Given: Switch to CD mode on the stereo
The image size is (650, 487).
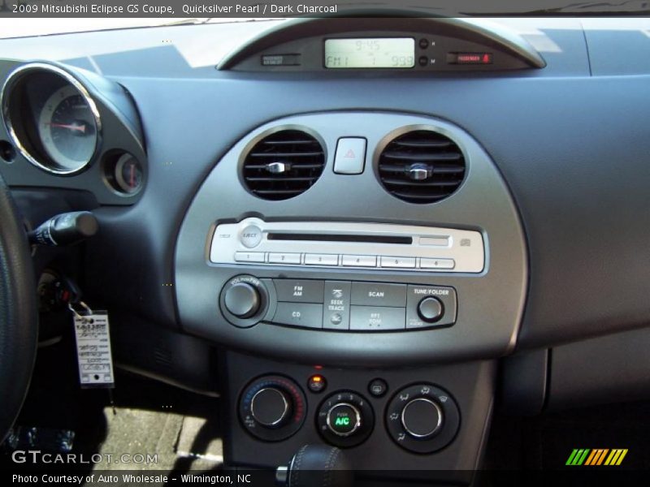Looking at the screenshot, I should (x=295, y=312).
